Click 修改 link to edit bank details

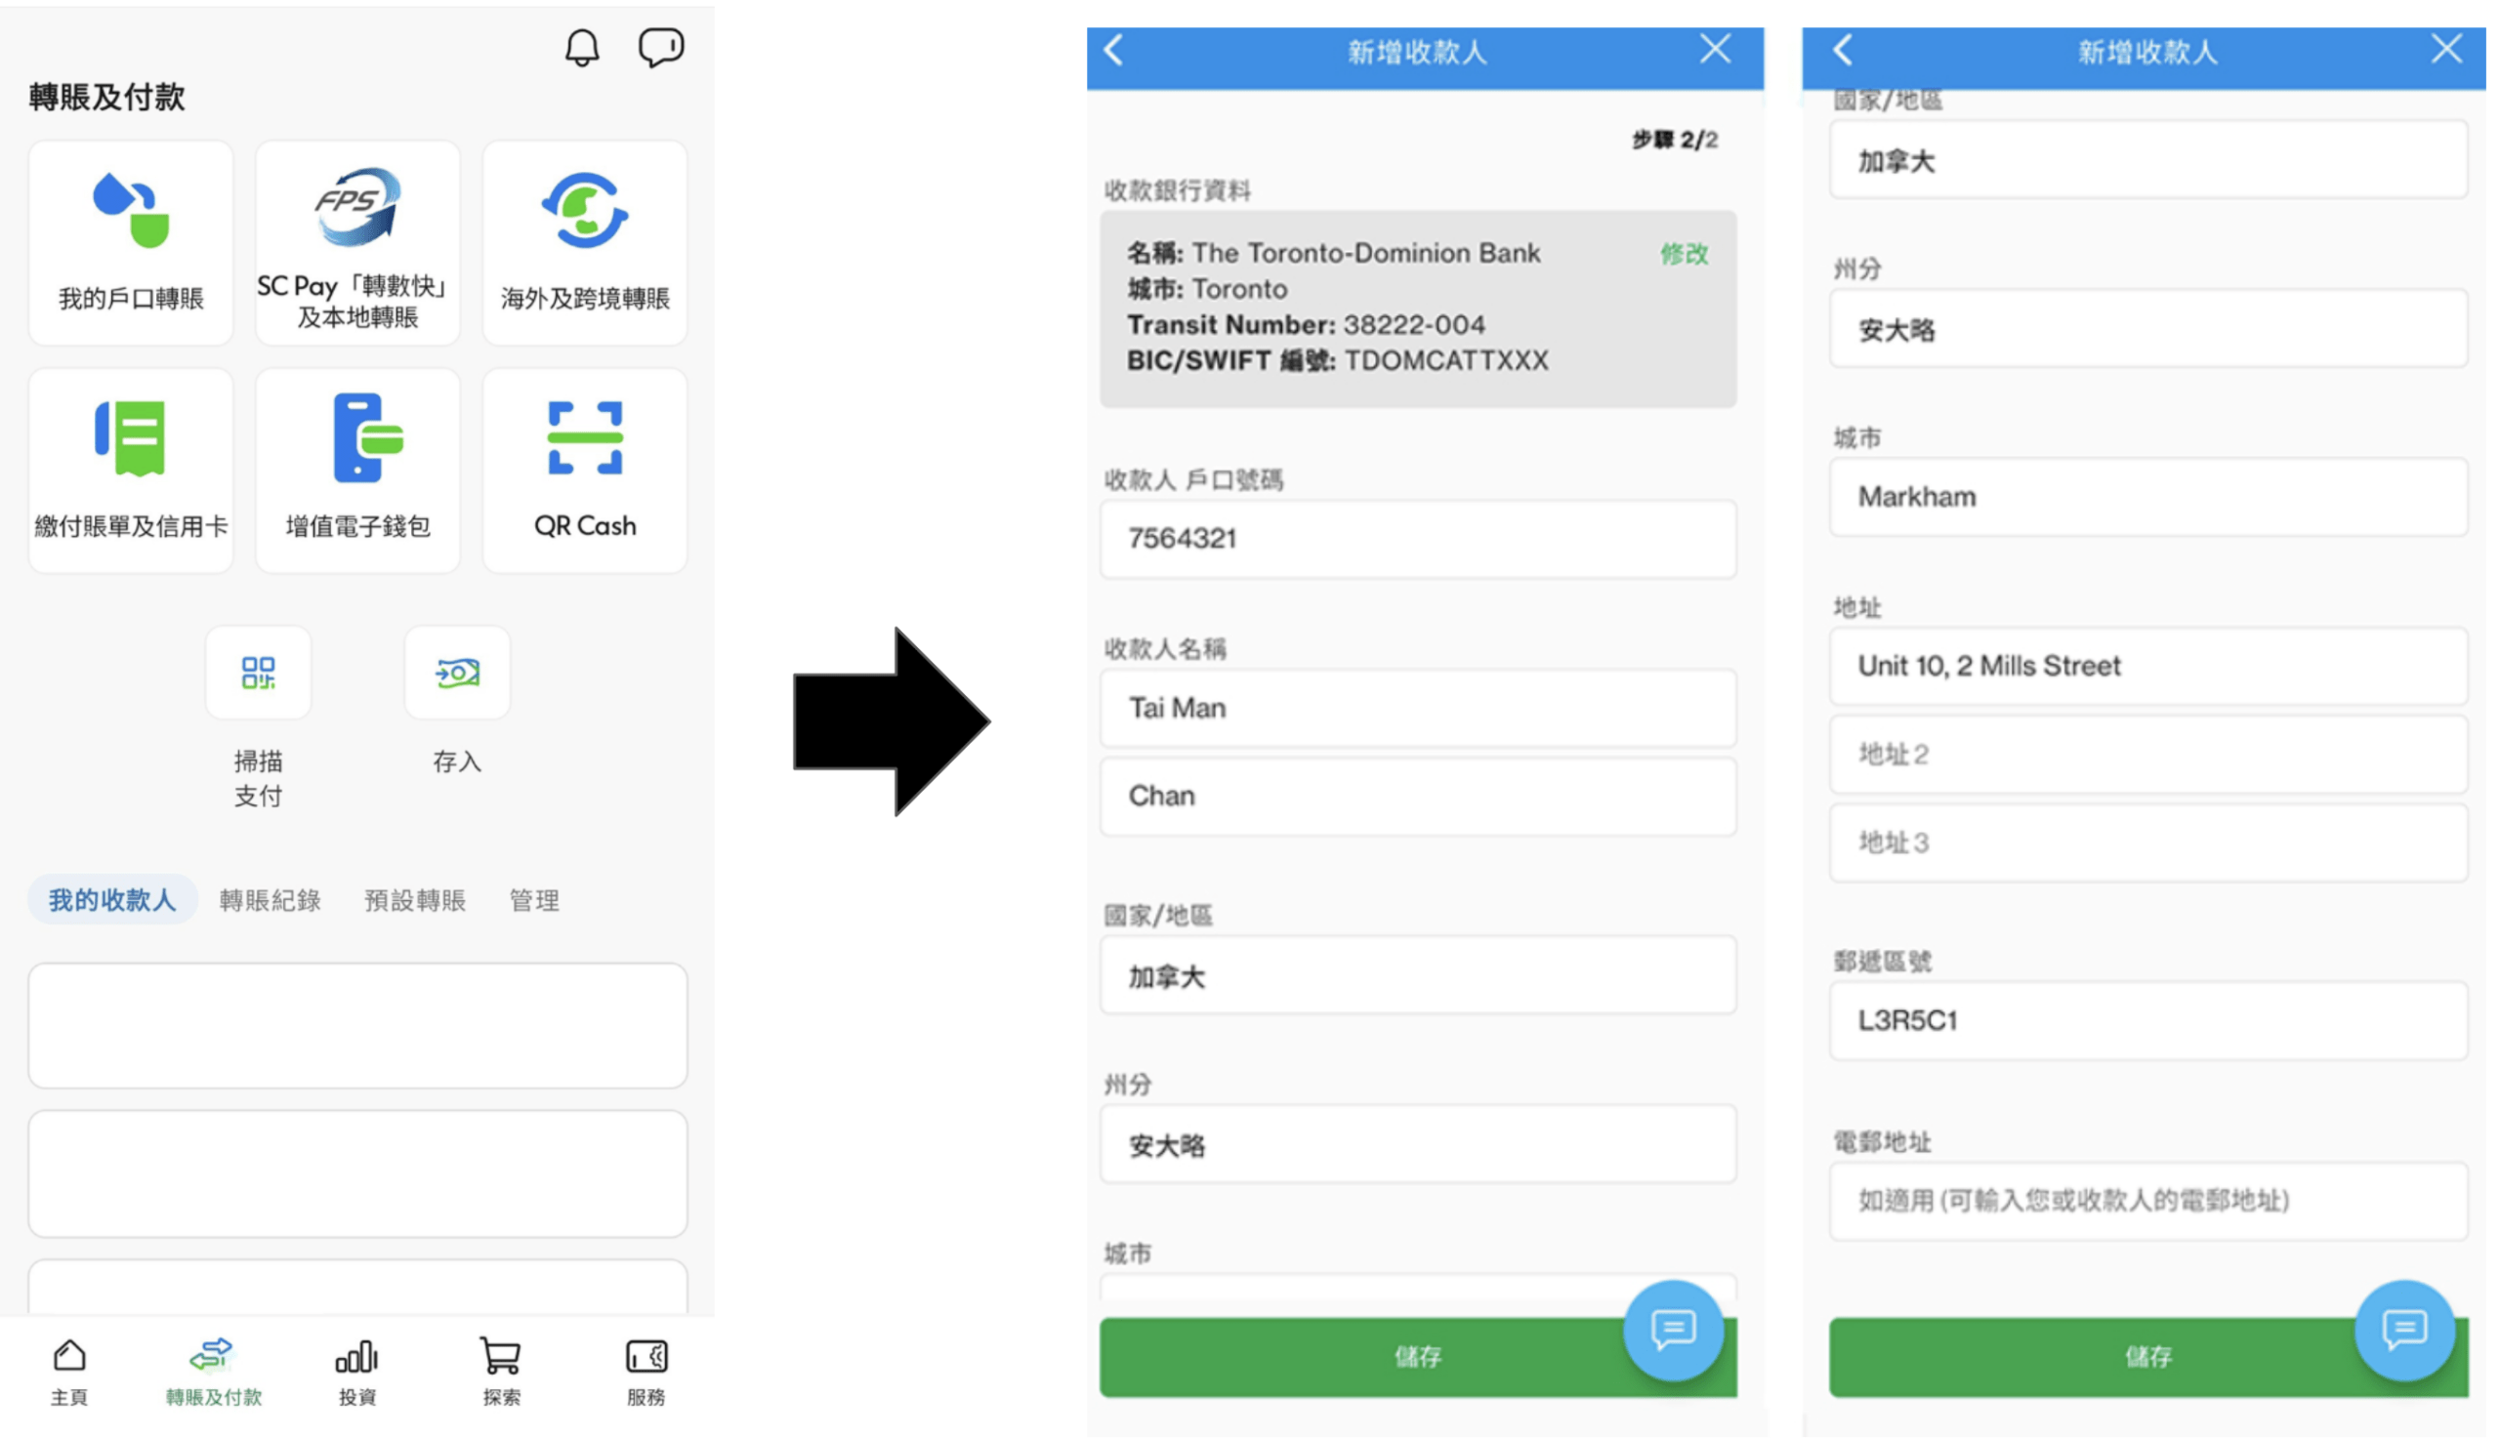click(x=1684, y=254)
